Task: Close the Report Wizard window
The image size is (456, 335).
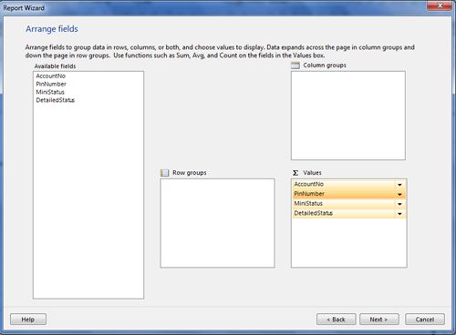Action: [440, 5]
